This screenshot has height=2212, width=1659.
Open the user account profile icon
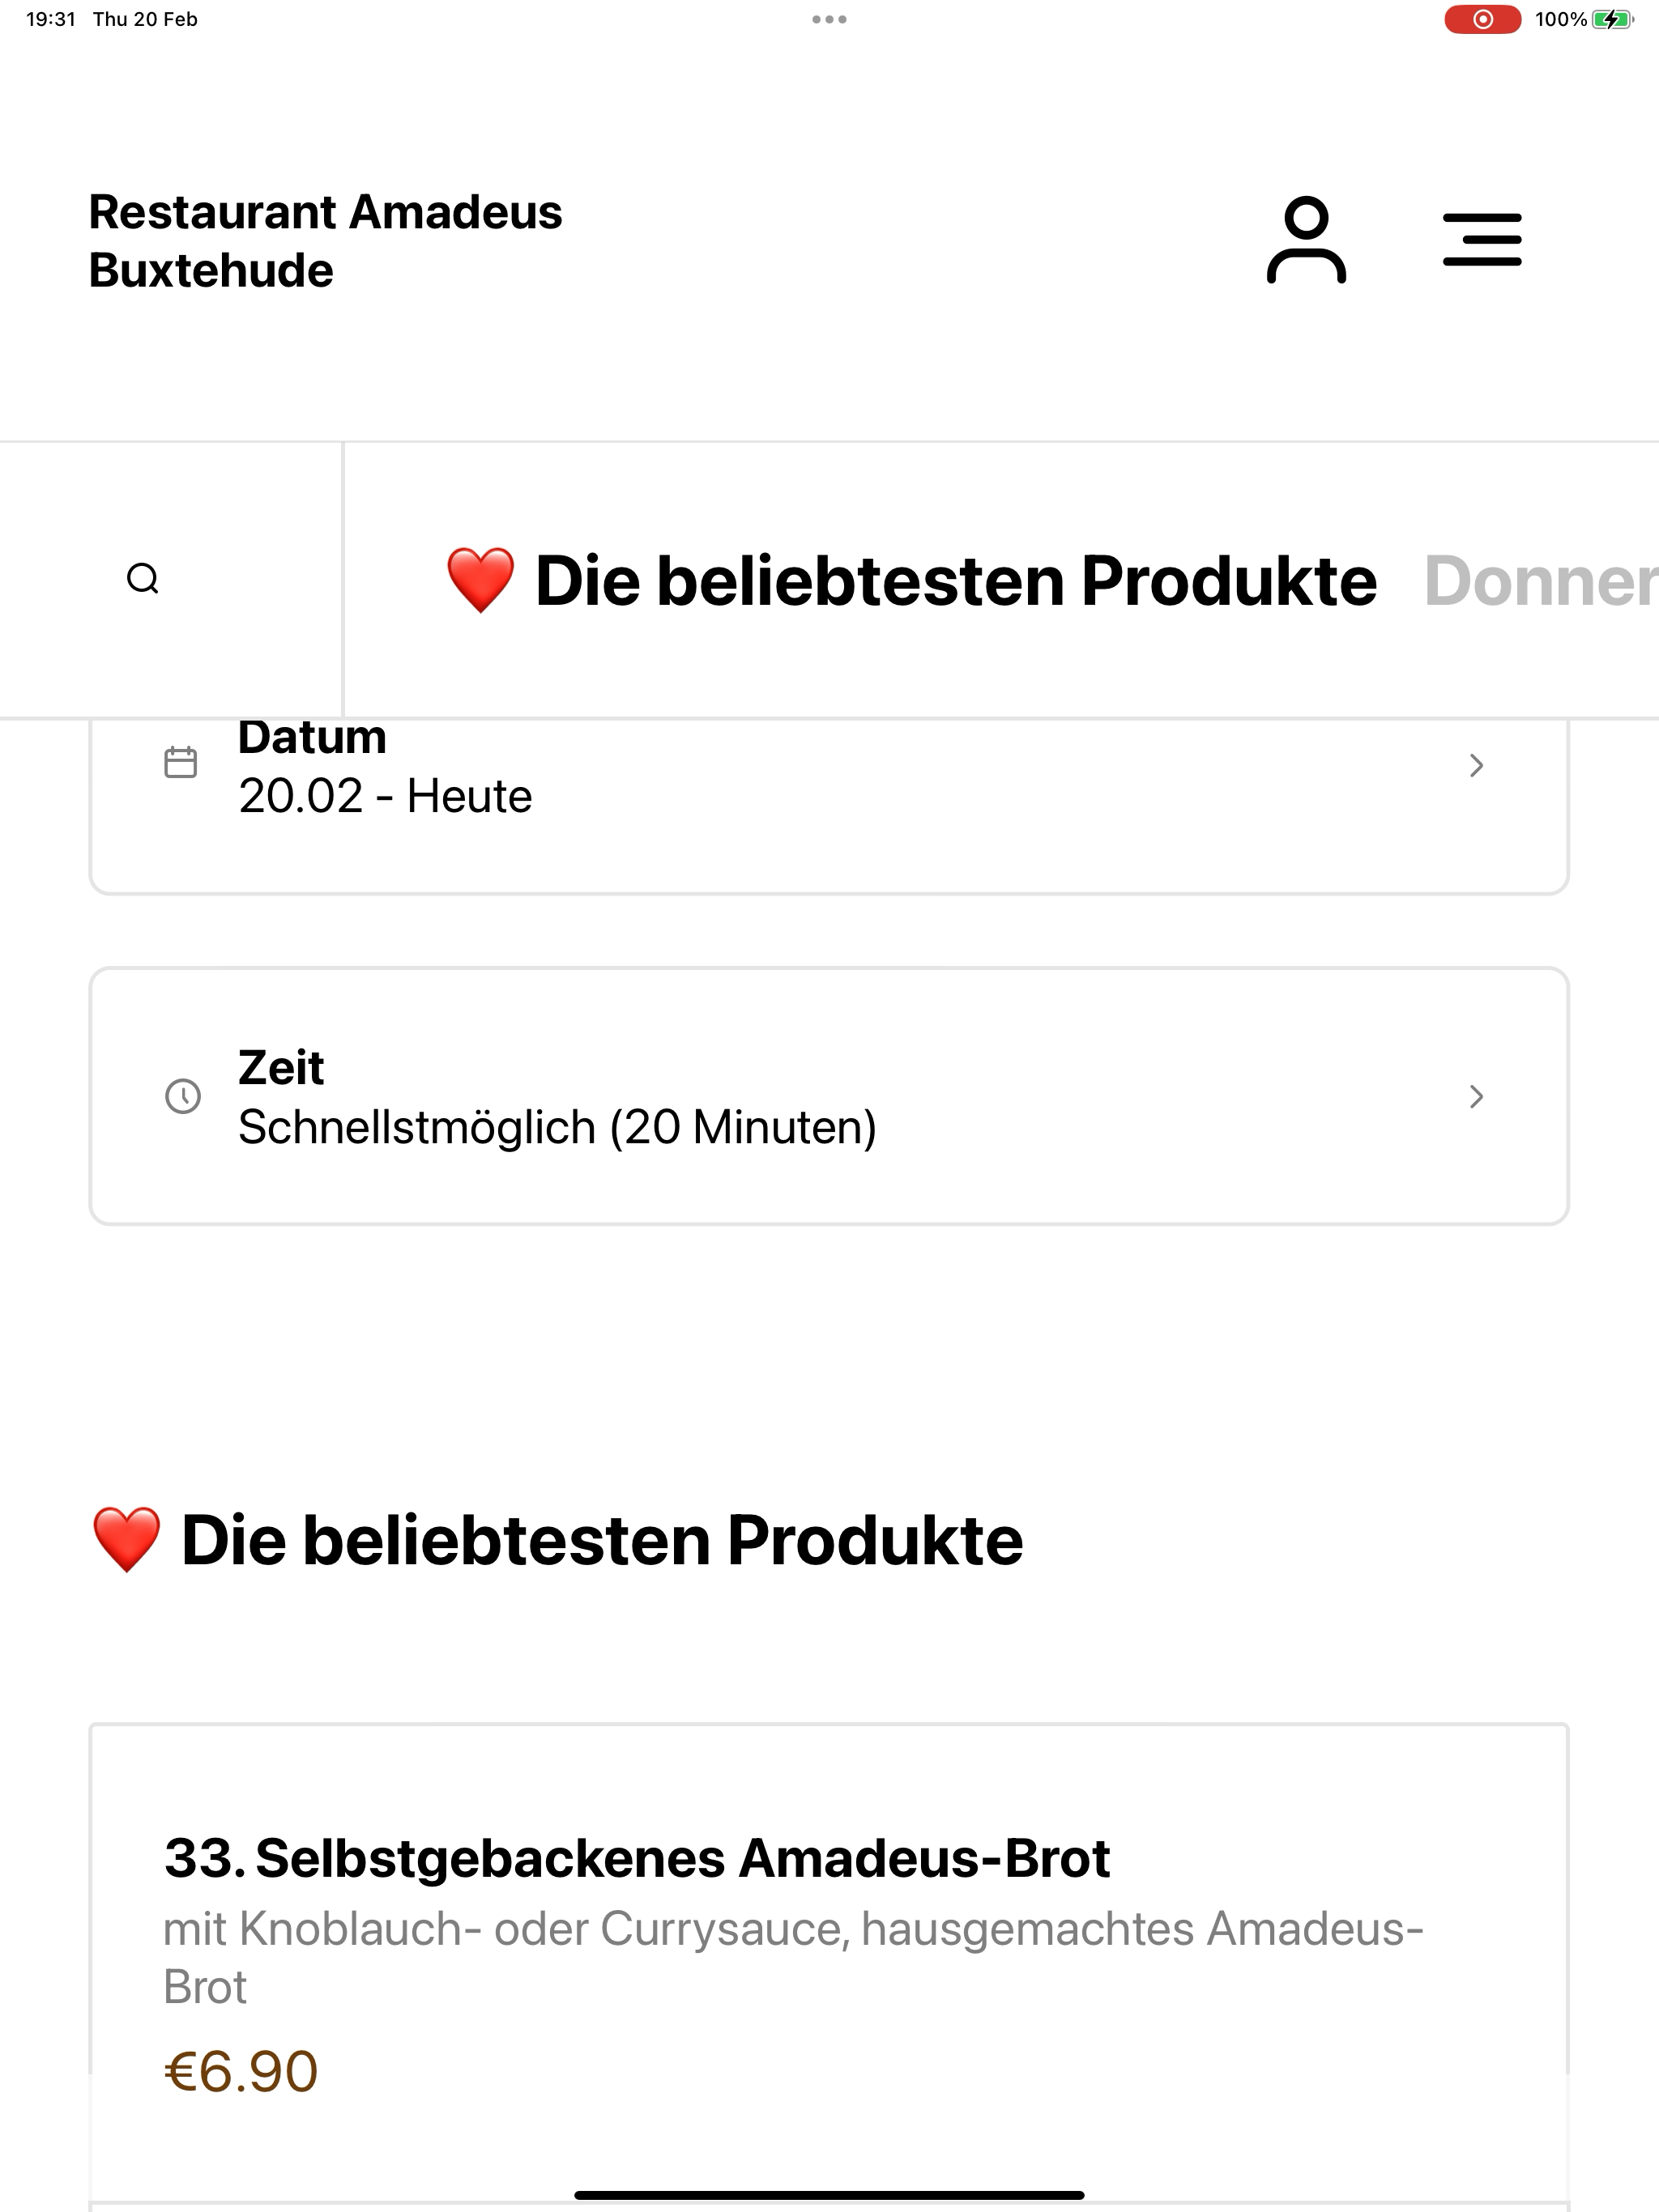[1306, 240]
